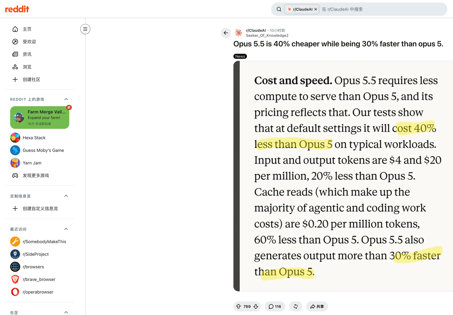Viewport: 453px width, 315px height.
Task: Click the Guess Moby's Game icon
Action: 15,150
